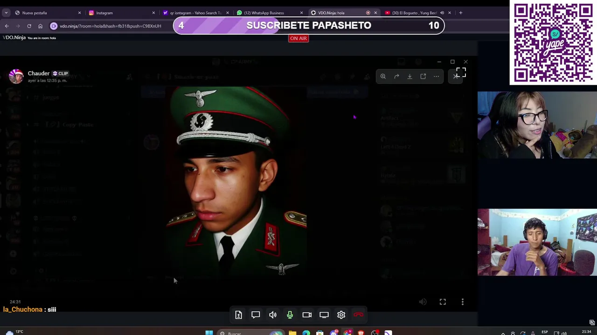Close the WhatsApp Business tab
The height and width of the screenshot is (335, 597).
tap(301, 13)
